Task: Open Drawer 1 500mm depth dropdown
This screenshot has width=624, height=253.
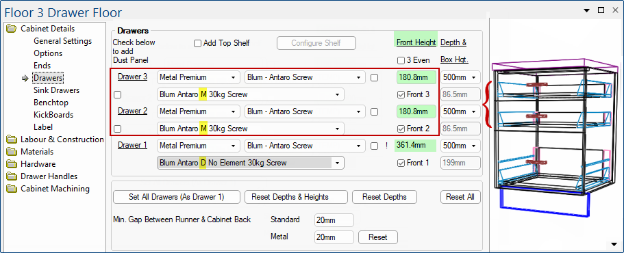Action: pos(460,146)
